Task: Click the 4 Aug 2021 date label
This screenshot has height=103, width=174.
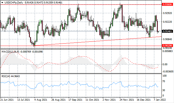Action: tap(41, 100)
